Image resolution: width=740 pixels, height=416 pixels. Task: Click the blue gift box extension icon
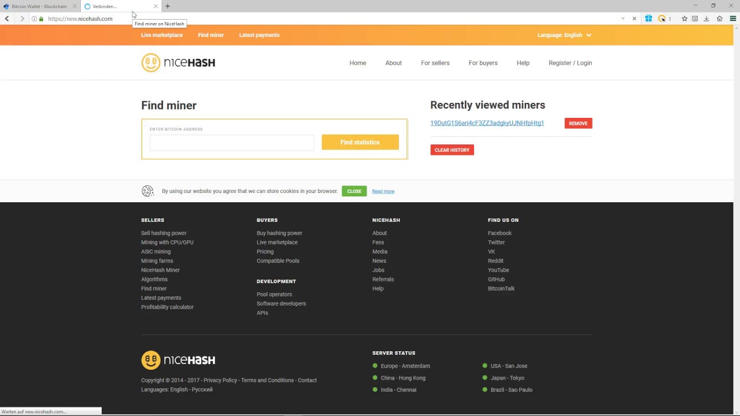pos(649,18)
